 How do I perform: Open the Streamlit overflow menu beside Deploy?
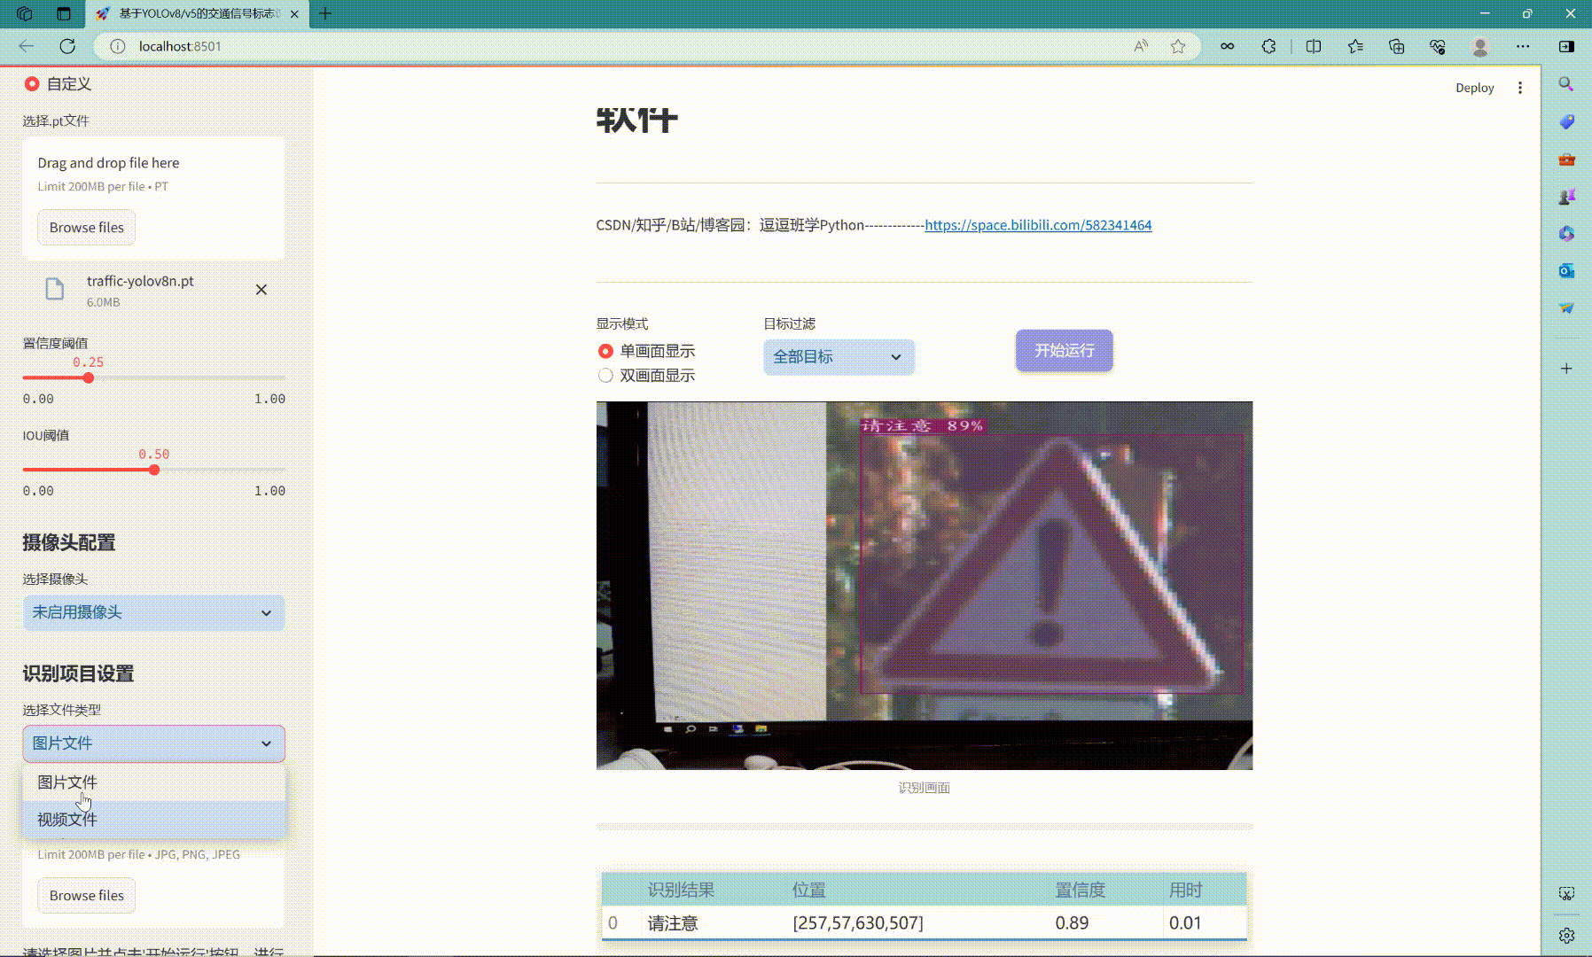coord(1521,87)
